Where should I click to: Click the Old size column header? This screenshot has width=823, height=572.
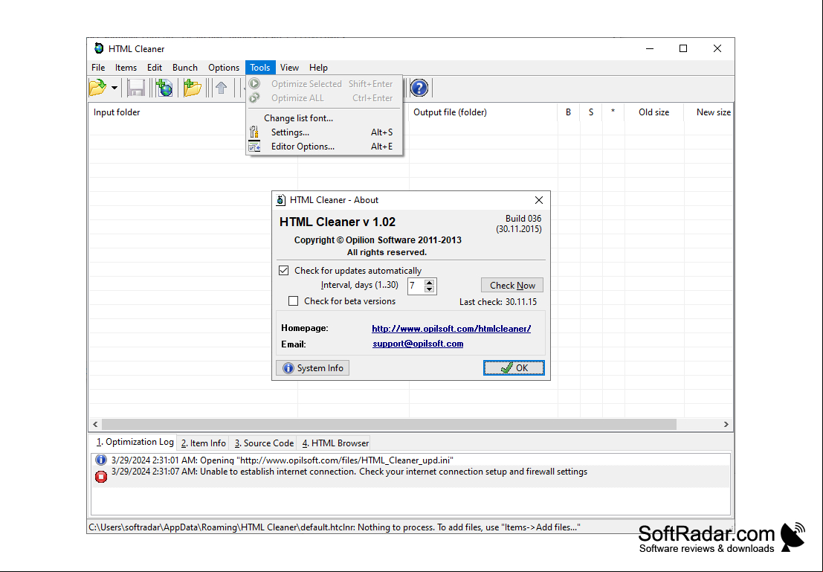tap(654, 112)
